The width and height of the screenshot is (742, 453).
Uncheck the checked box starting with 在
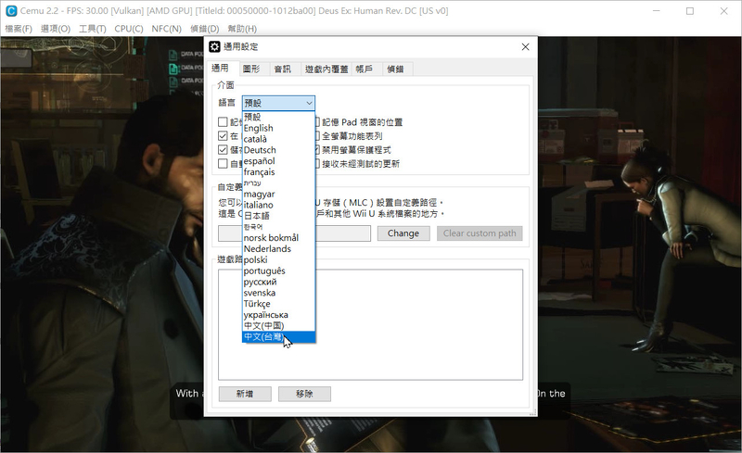(223, 135)
